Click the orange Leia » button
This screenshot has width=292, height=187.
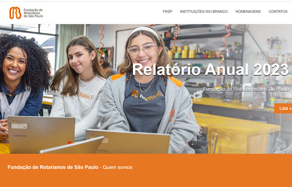click(283, 108)
